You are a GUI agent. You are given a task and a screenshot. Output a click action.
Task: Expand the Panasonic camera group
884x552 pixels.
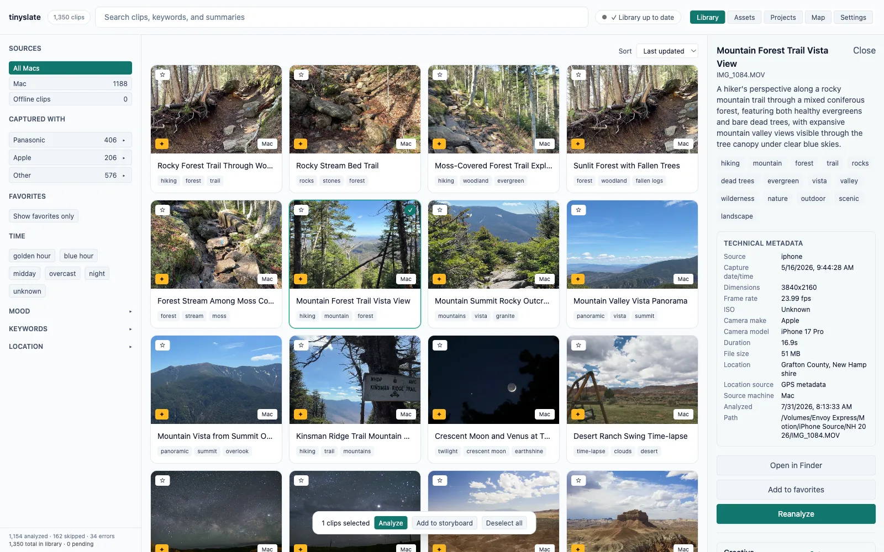(70, 140)
